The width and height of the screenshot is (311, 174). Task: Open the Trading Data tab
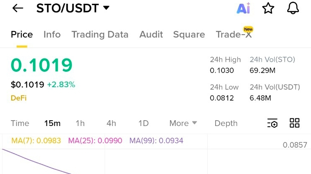[x=100, y=35]
